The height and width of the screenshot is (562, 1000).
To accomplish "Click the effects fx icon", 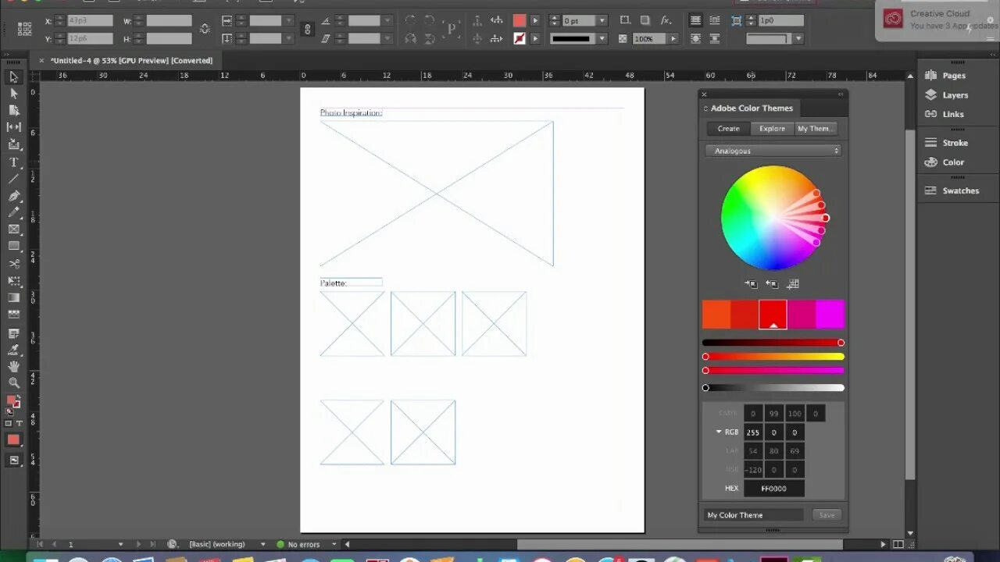I will (x=666, y=20).
